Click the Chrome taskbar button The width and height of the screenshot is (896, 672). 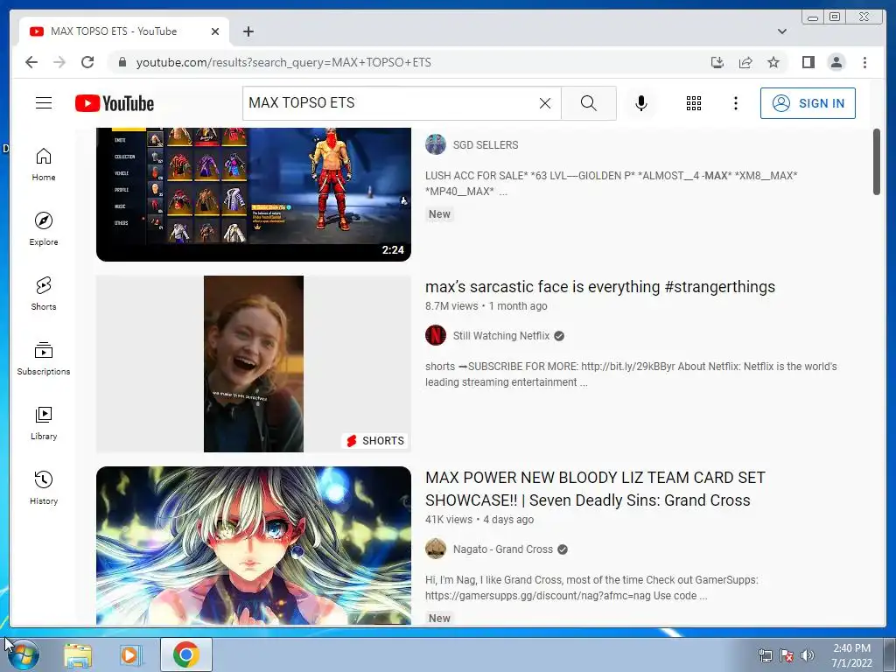pyautogui.click(x=185, y=654)
